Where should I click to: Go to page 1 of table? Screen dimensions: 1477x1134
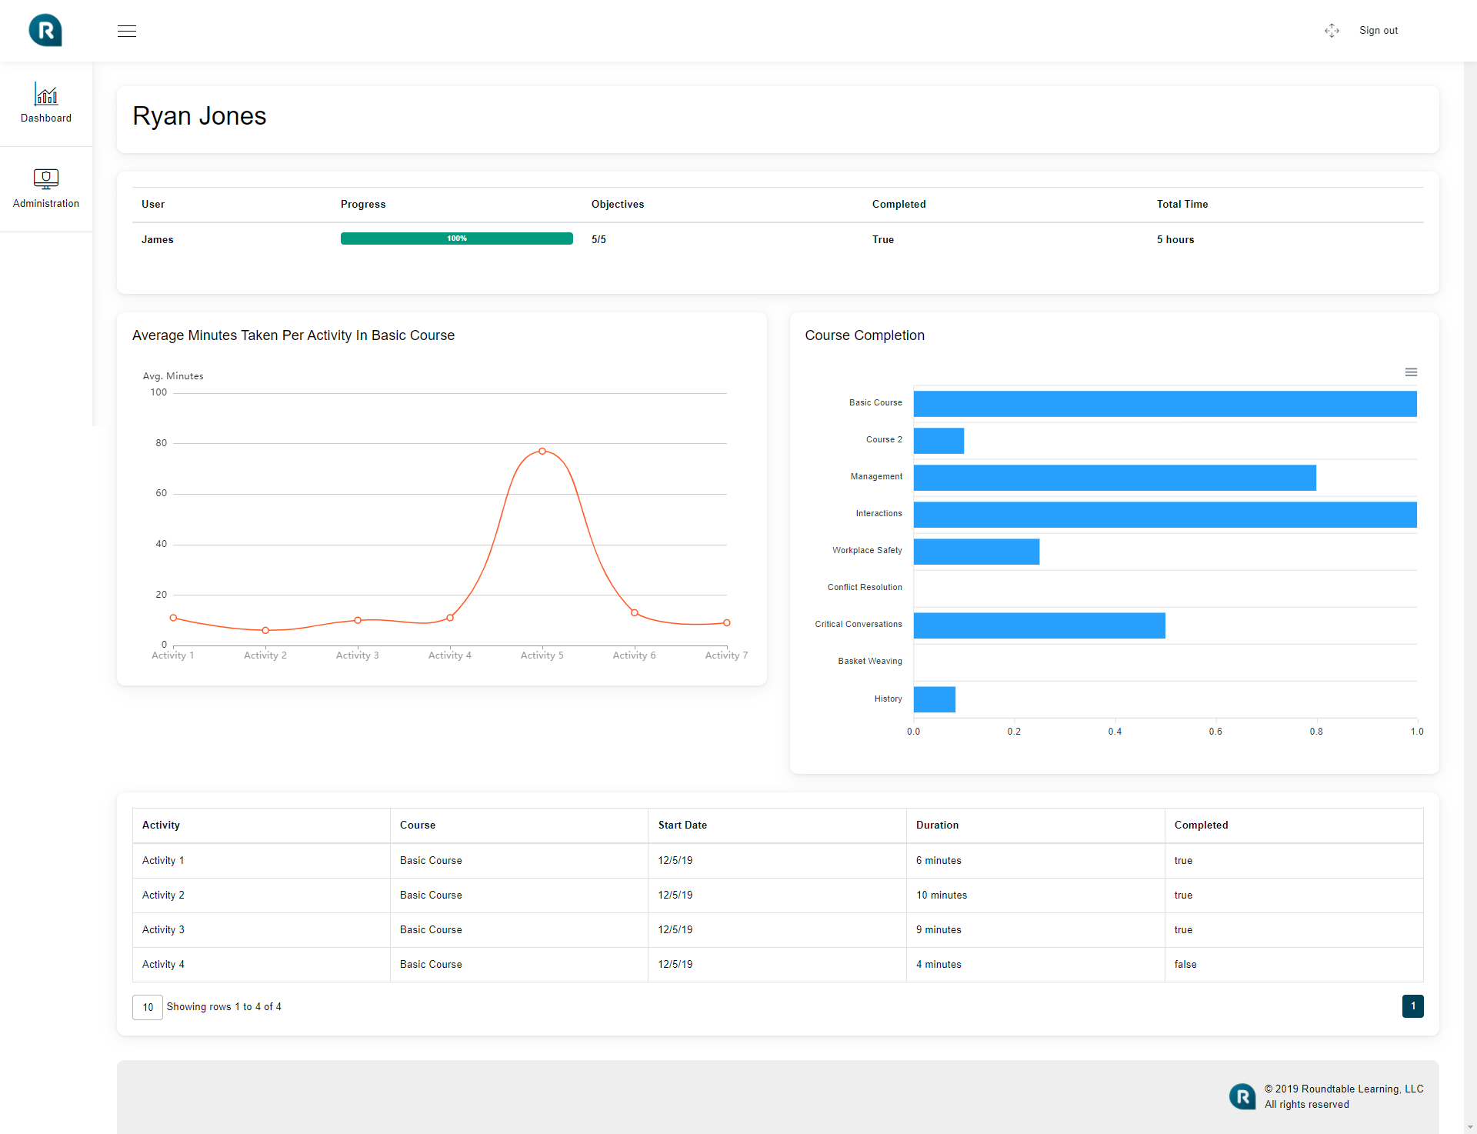coord(1412,1006)
